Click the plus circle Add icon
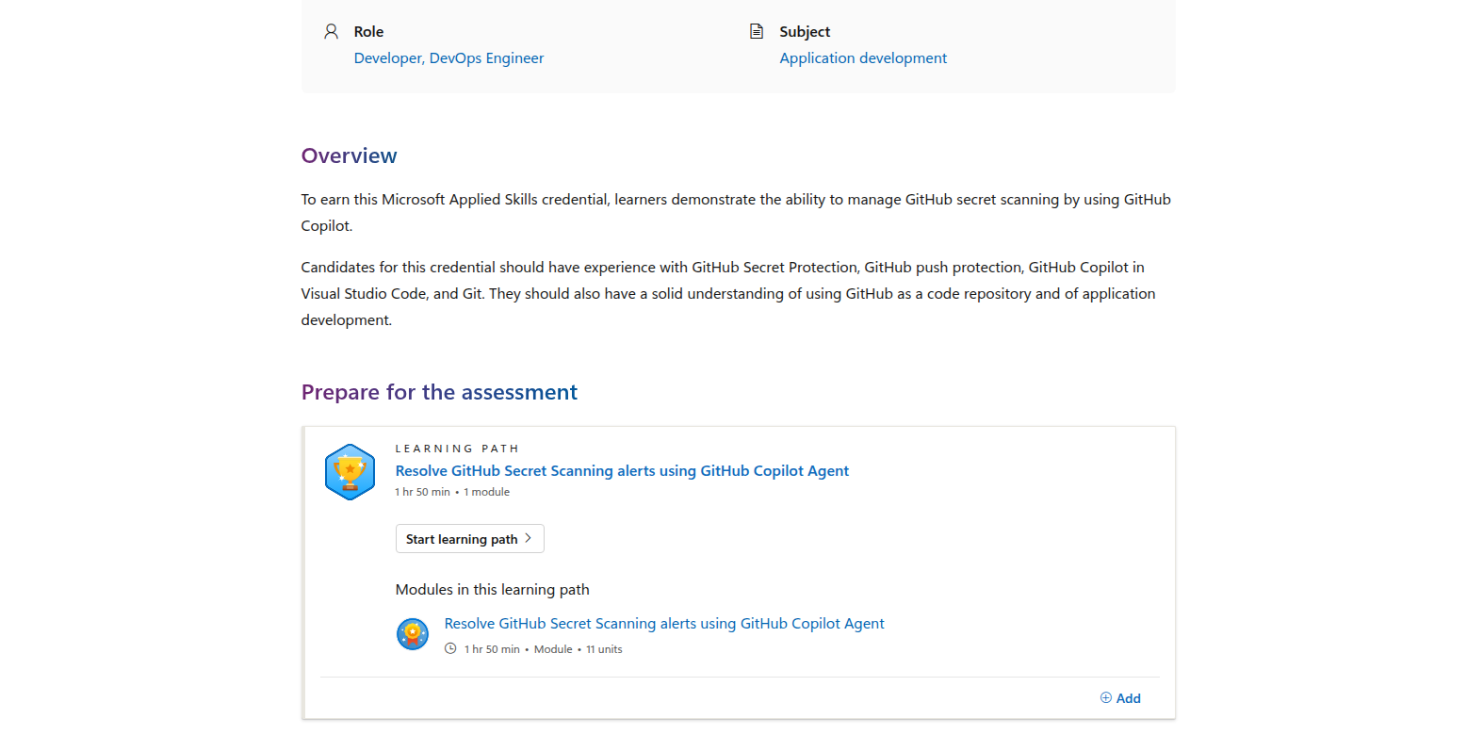The image size is (1467, 735). (1106, 698)
